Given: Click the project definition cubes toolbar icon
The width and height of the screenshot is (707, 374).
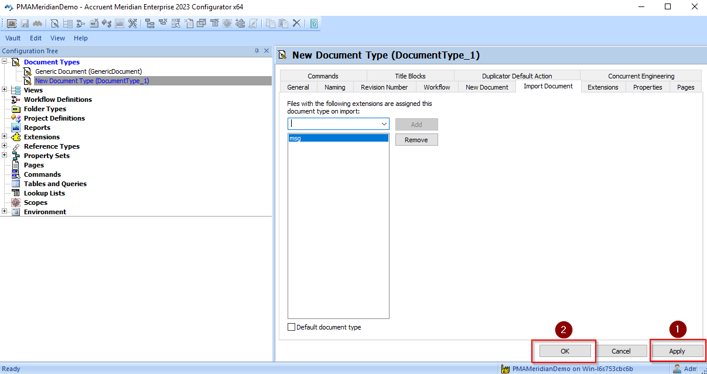Looking at the screenshot, I should click(x=107, y=23).
